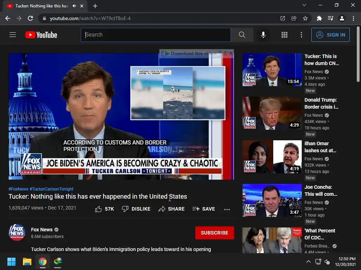The image size is (361, 270).
Task: Share the video via SHARE button
Action: click(172, 209)
